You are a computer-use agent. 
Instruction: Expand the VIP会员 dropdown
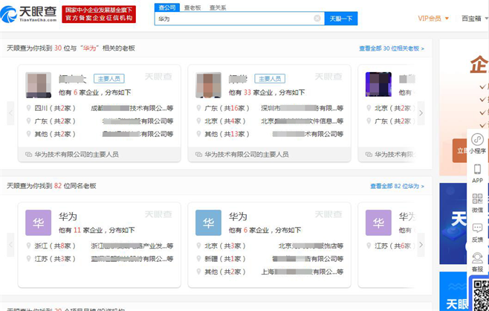click(x=433, y=19)
